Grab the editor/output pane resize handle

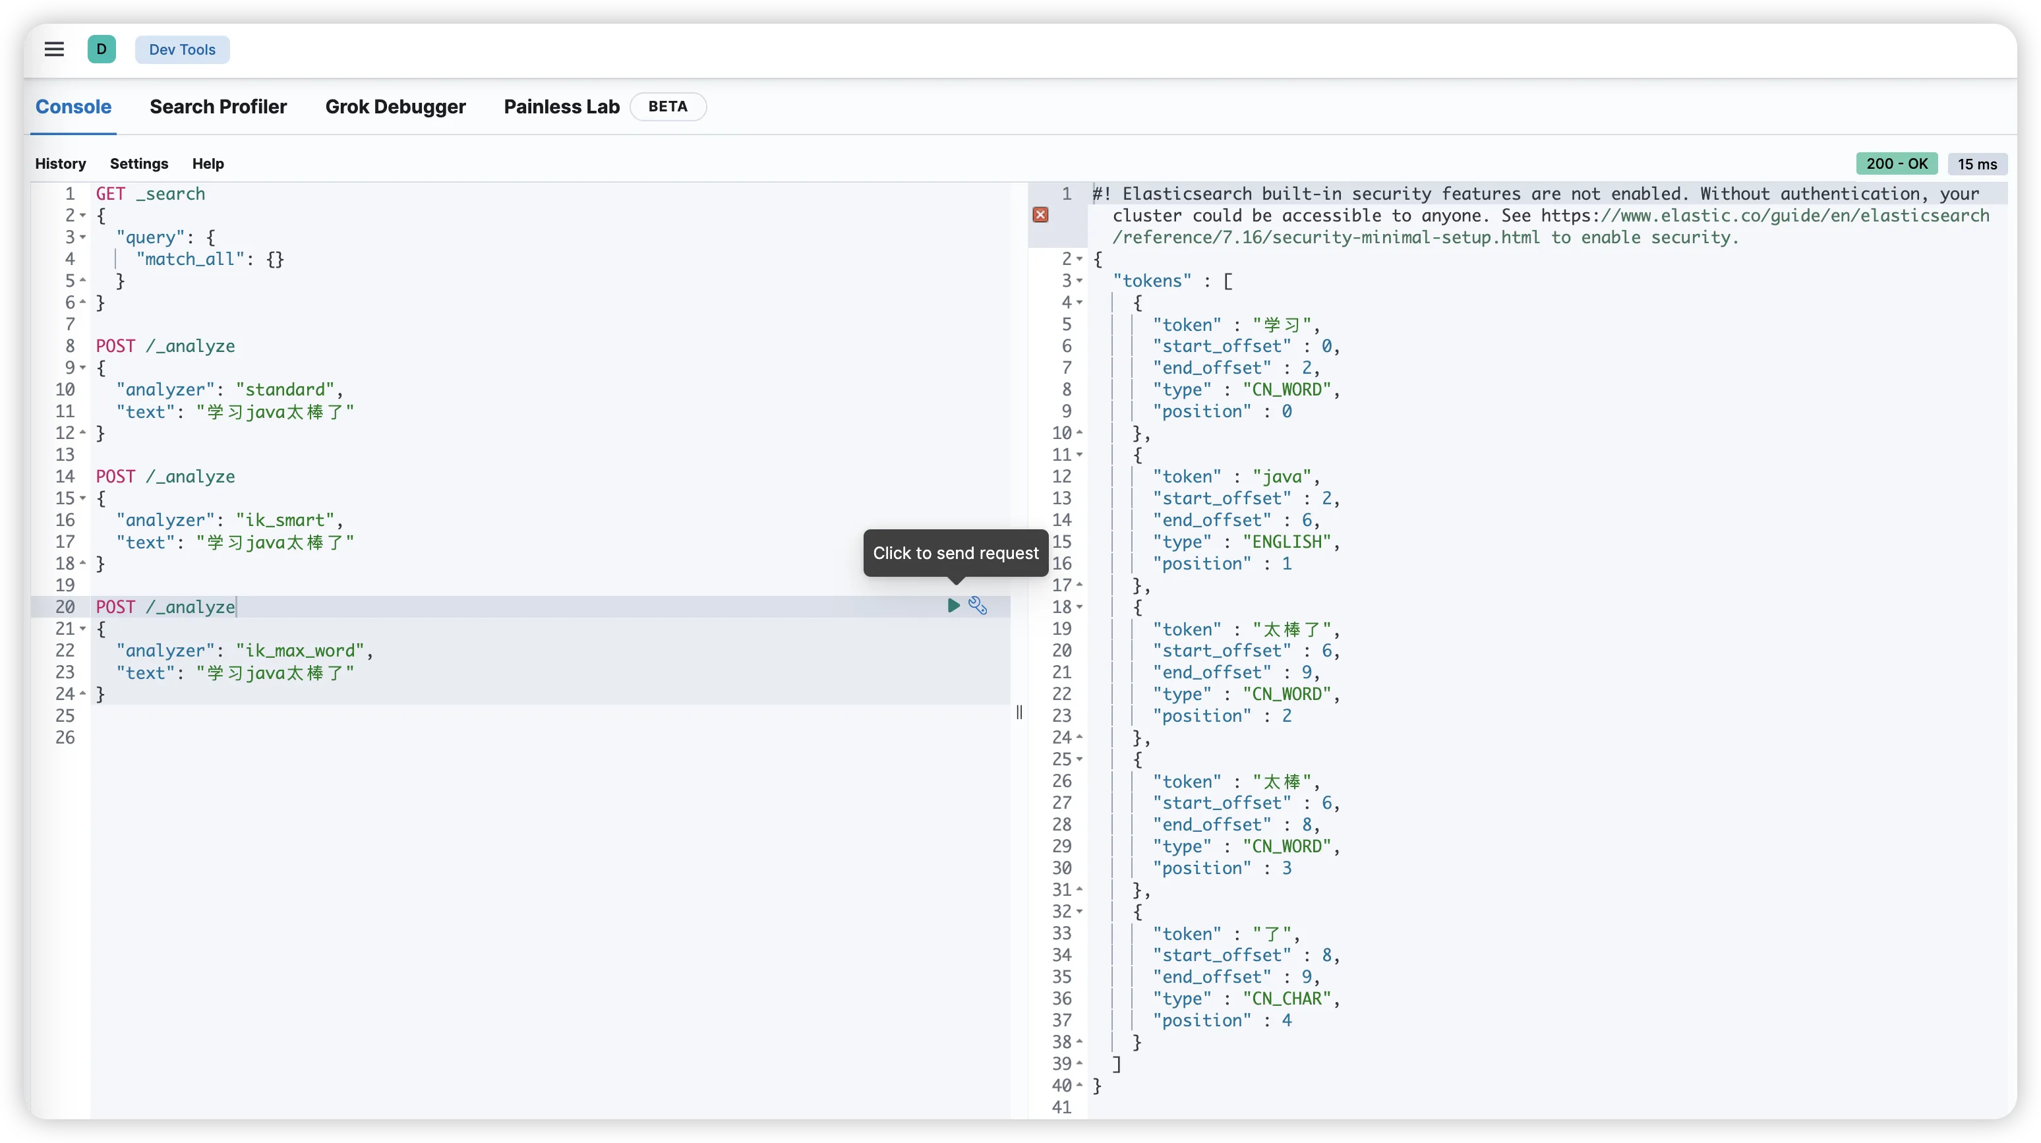pos(1019,712)
